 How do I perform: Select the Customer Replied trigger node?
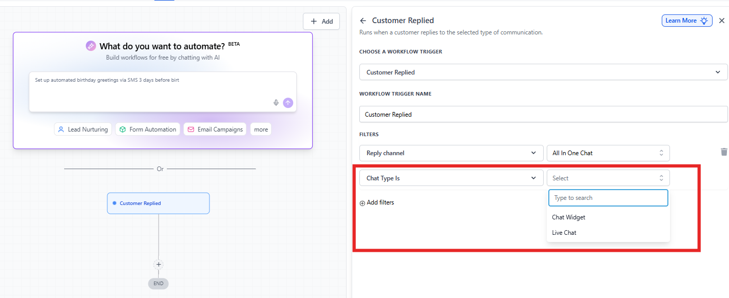[x=158, y=203]
